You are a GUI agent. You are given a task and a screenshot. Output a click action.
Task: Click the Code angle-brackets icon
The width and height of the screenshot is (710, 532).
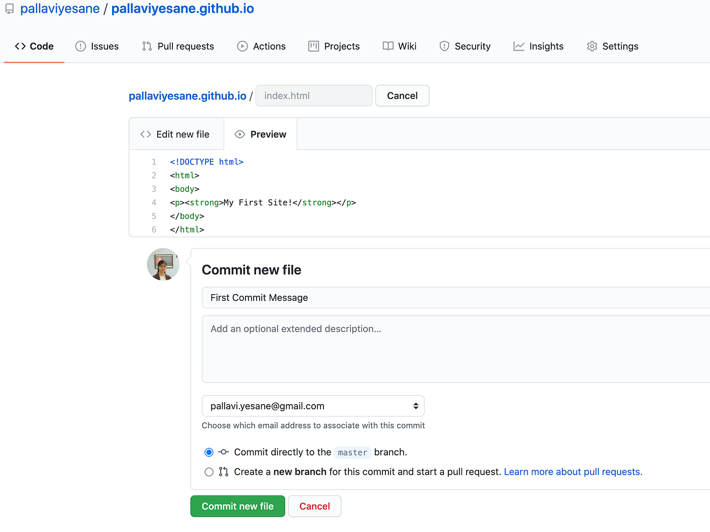20,46
